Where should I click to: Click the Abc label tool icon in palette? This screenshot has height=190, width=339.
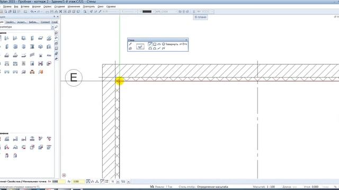tap(49, 55)
